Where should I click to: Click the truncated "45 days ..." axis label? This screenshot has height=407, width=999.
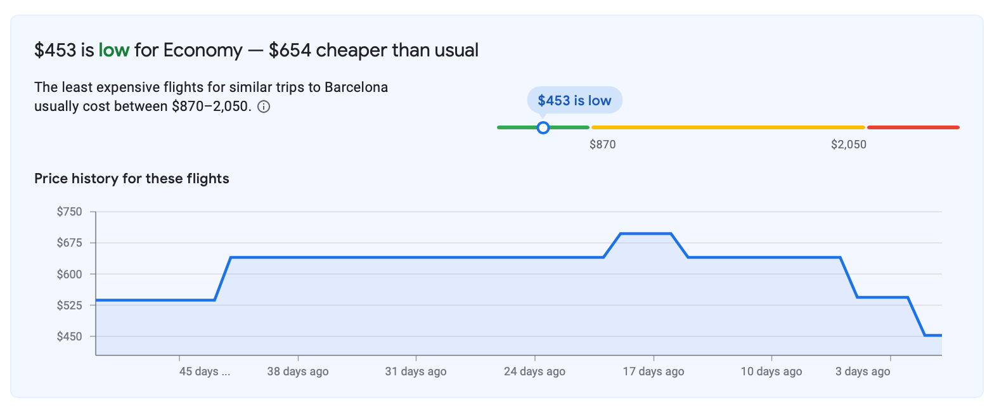(x=204, y=371)
